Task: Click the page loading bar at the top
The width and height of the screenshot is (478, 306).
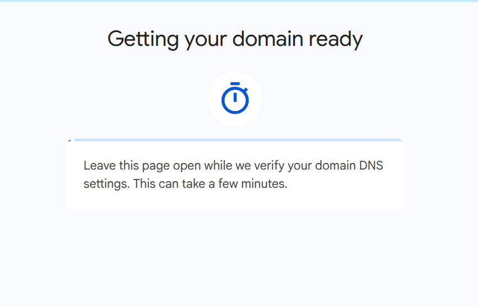Action: tap(239, 1)
